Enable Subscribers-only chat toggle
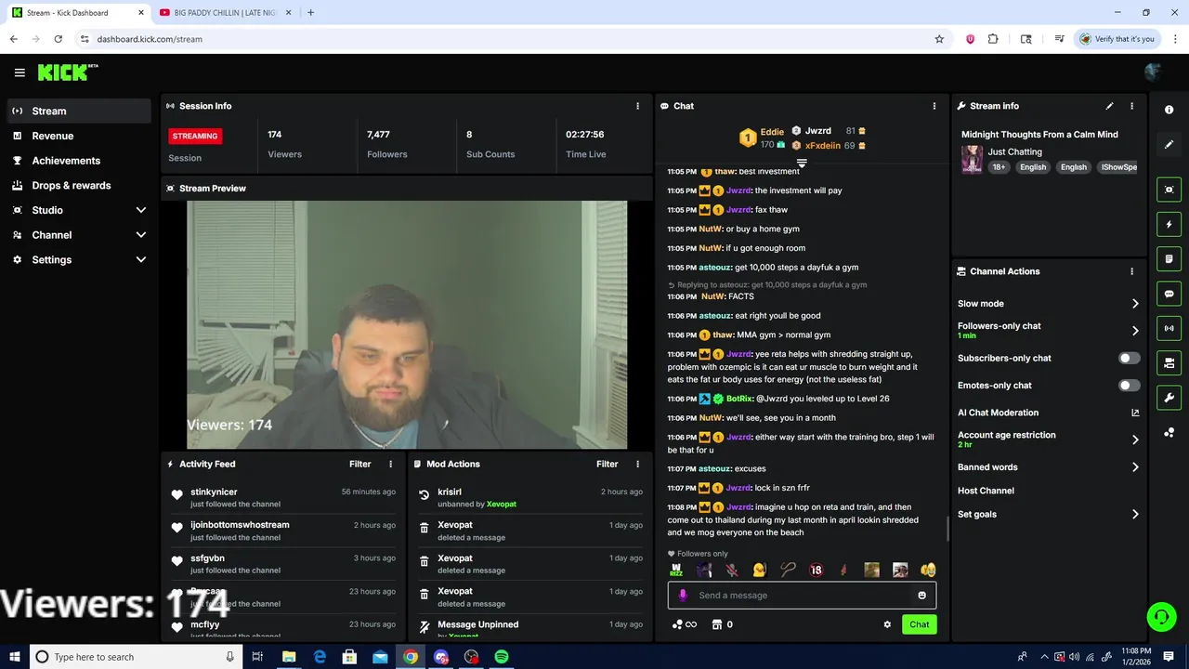Viewport: 1189px width, 669px height. (1129, 358)
